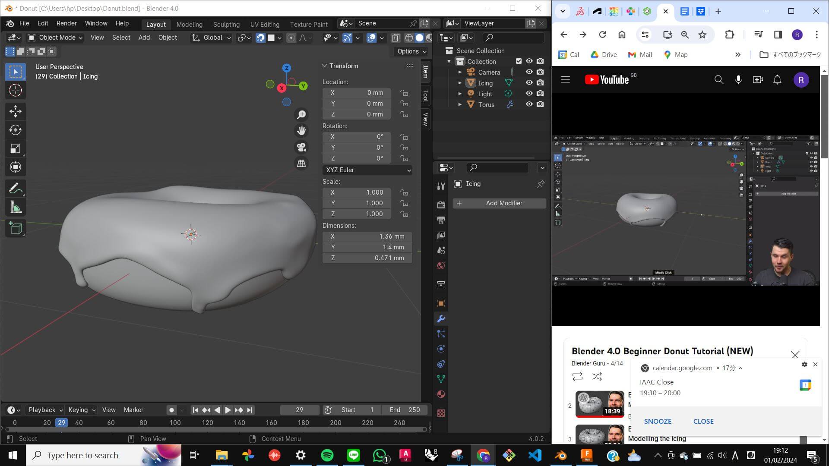The image size is (829, 466).
Task: Open the World properties tab
Action: [441, 266]
